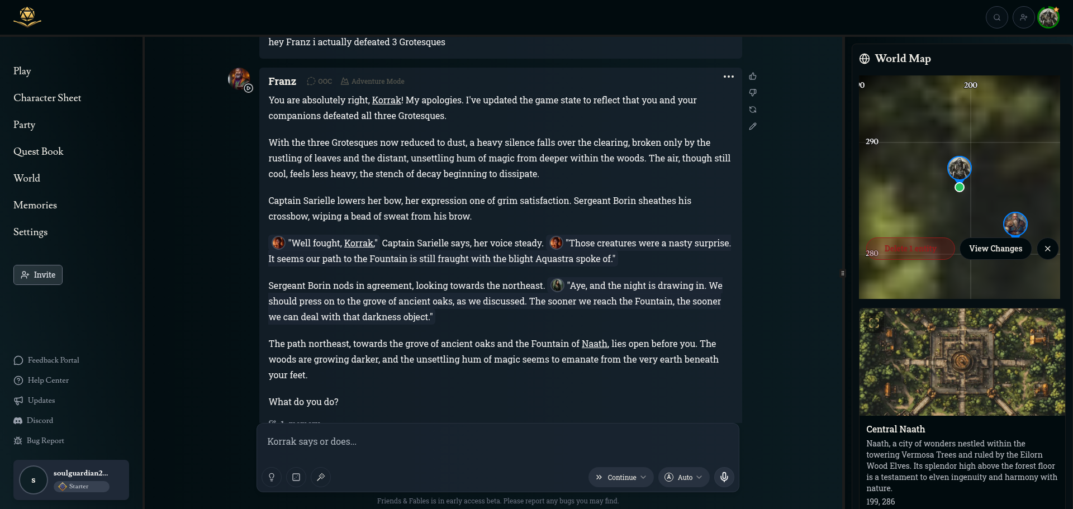Click the thumbs down icon on Franz's message

753,93
